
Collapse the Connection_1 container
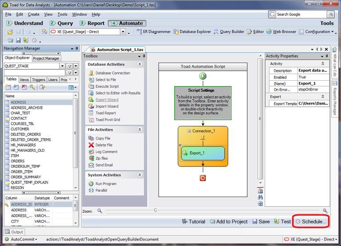click(x=189, y=131)
